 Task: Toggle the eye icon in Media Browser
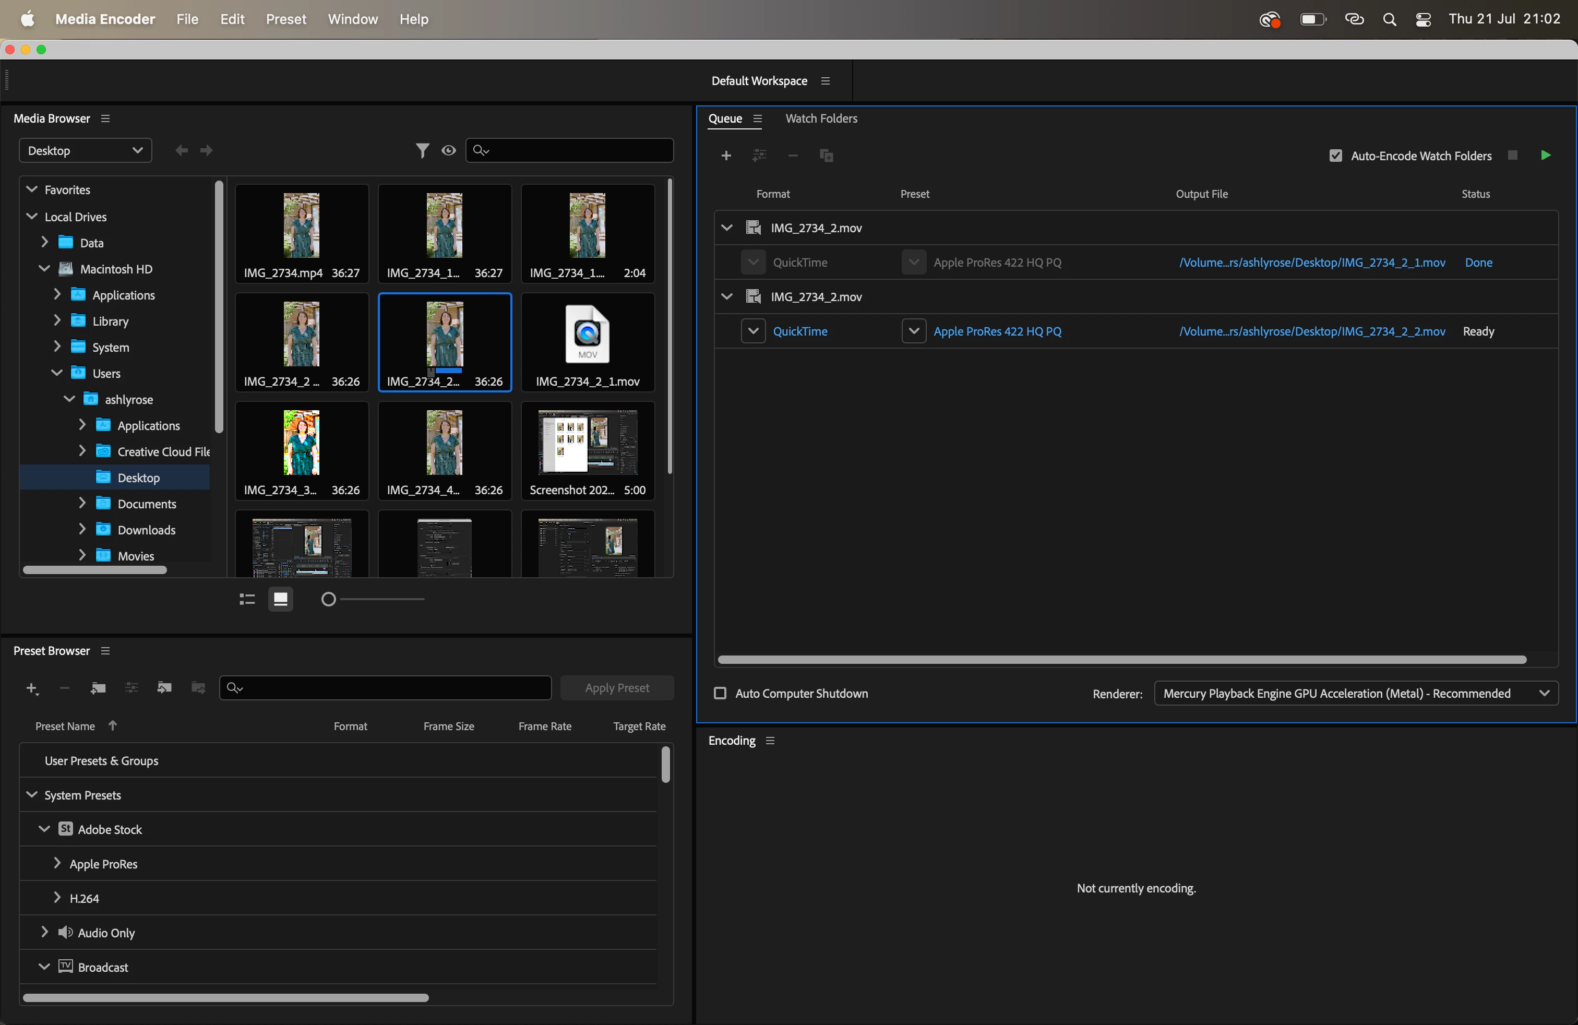(x=449, y=150)
